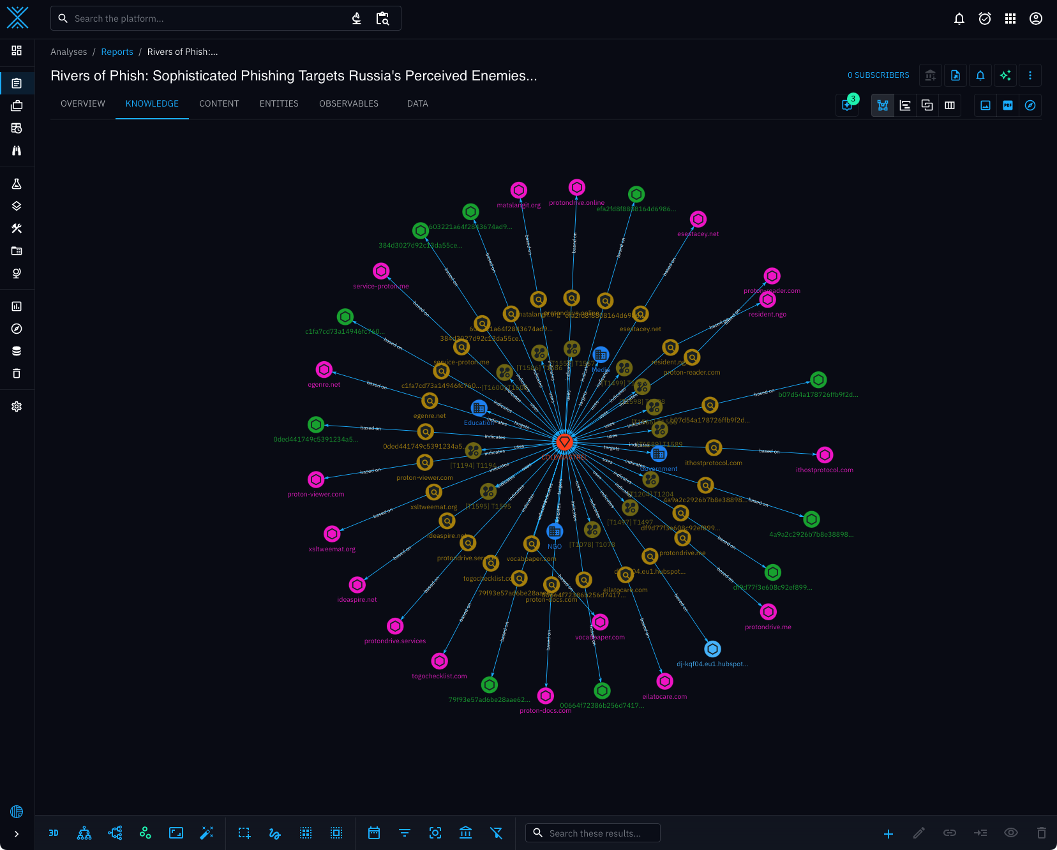Image resolution: width=1057 pixels, height=850 pixels.
Task: Open the PDF export menu
Action: click(1008, 105)
